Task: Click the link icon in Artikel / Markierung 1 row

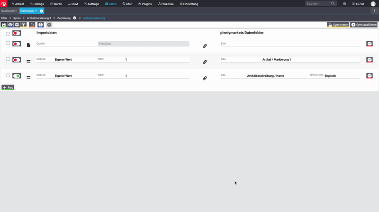Action: (x=205, y=62)
